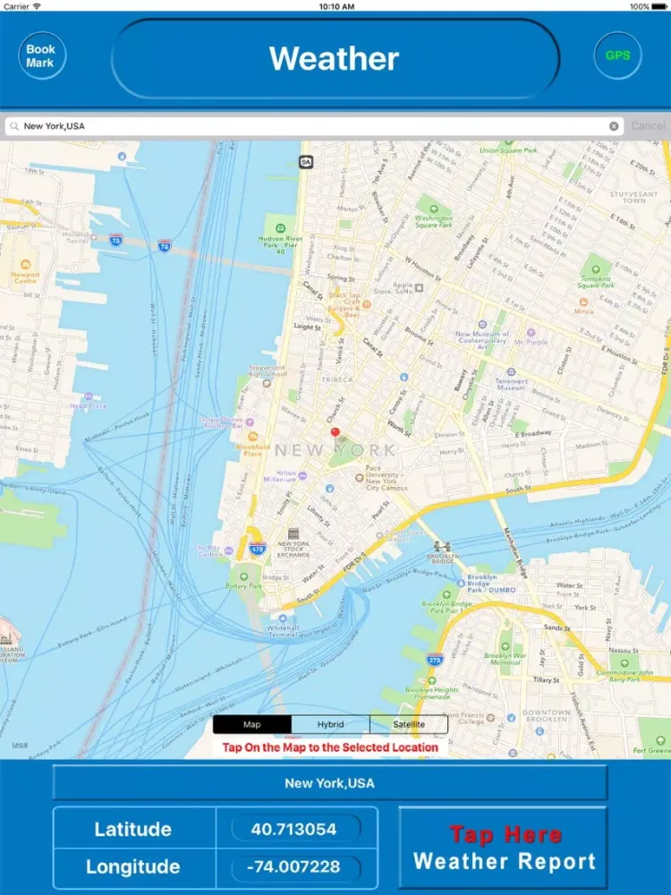This screenshot has width=671, height=895.
Task: Tap the DOWNTOWN BROOKLYN label
Action: click(x=547, y=716)
